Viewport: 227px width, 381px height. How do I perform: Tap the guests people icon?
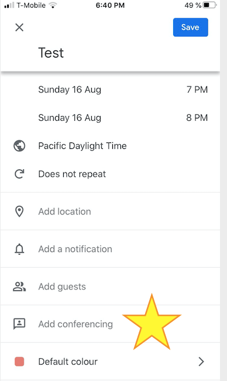(x=19, y=287)
